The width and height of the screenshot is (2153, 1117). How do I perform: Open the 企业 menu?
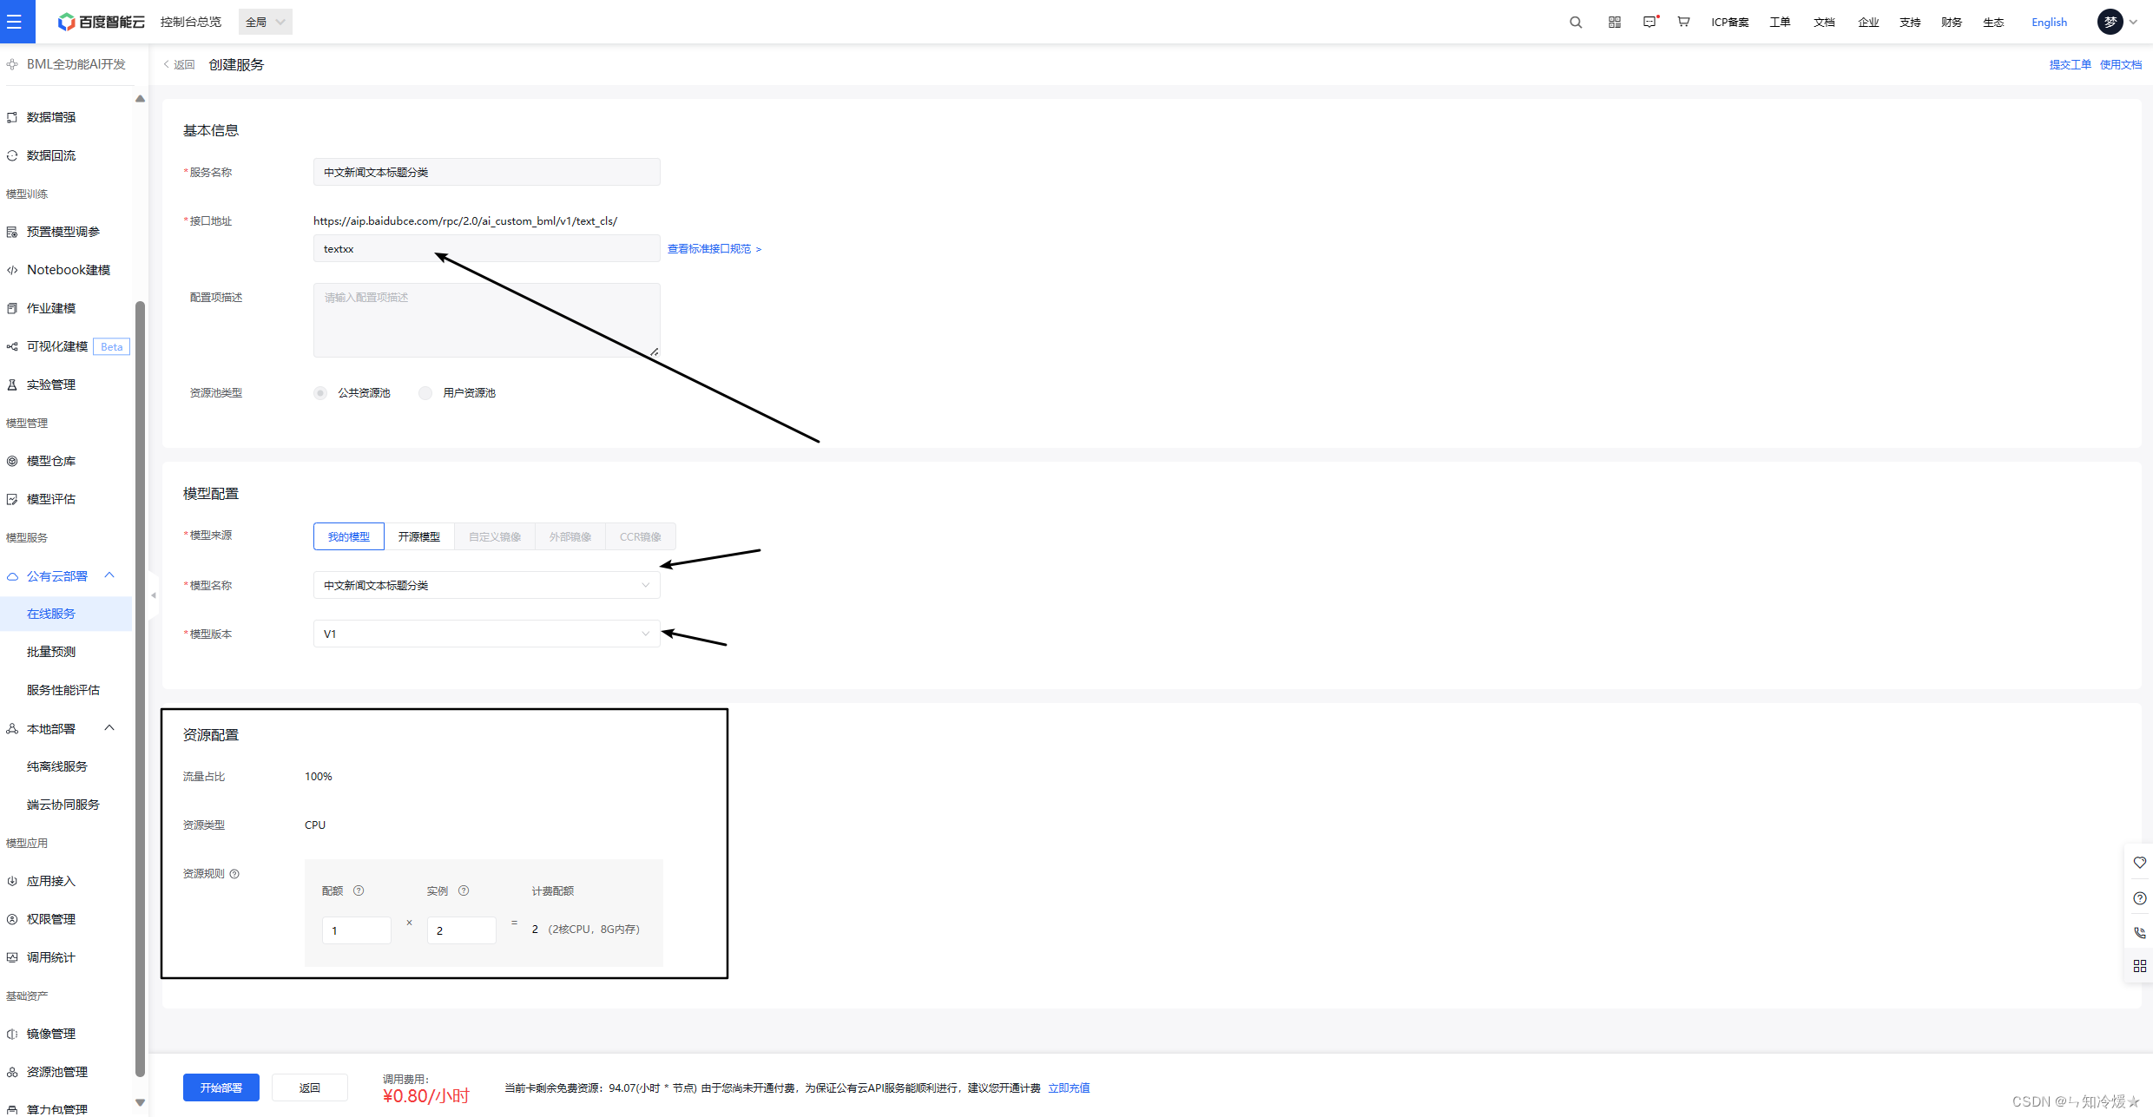point(1868,23)
